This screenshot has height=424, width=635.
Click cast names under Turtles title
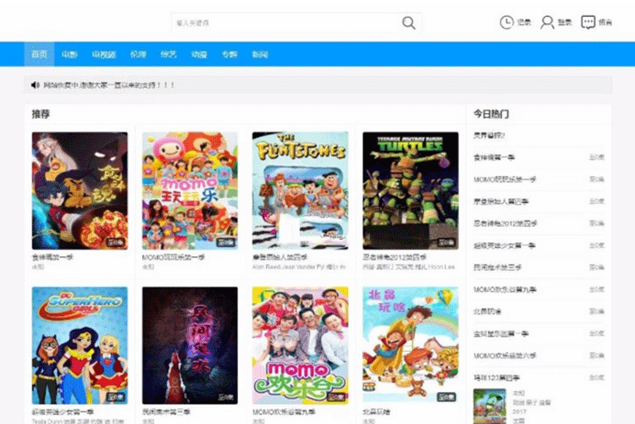(x=409, y=267)
